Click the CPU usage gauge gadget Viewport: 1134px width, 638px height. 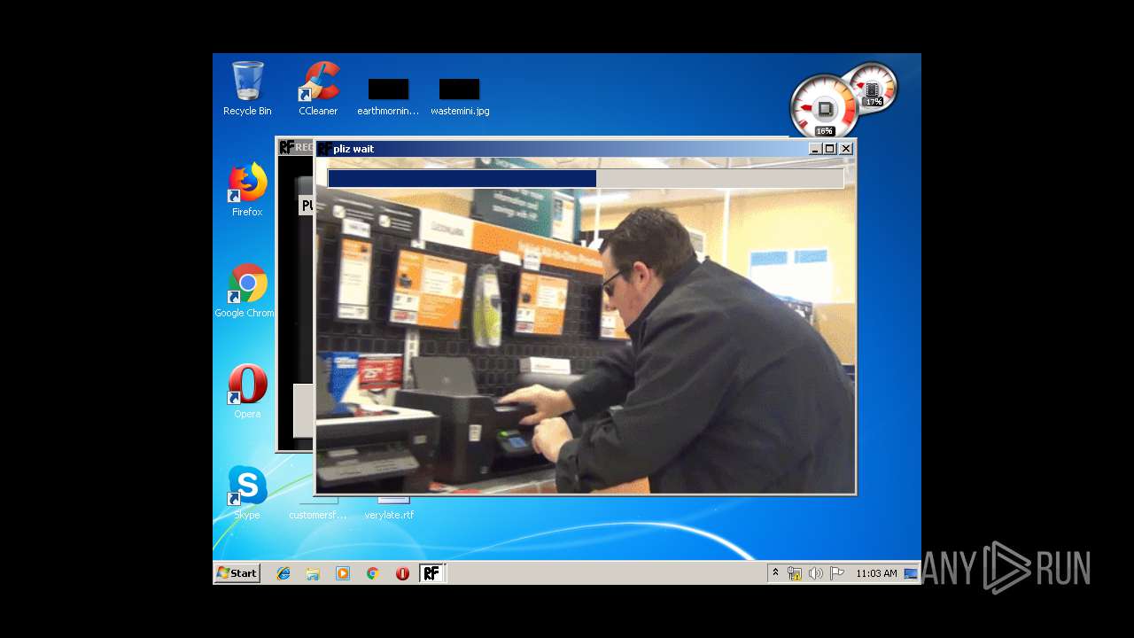pos(823,108)
